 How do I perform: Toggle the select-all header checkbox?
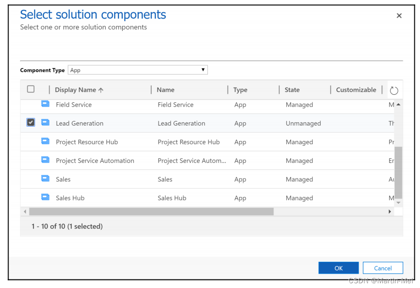coord(31,89)
